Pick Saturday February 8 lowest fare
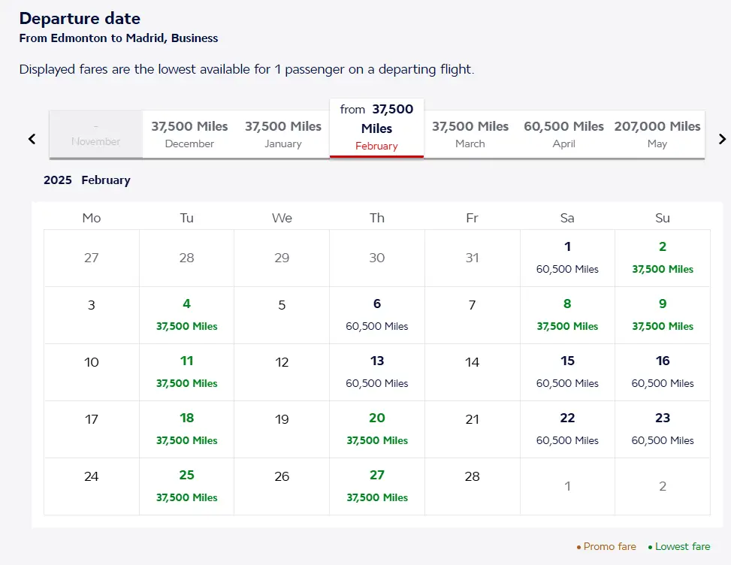Screen dimensions: 731x565 pyautogui.click(x=567, y=315)
